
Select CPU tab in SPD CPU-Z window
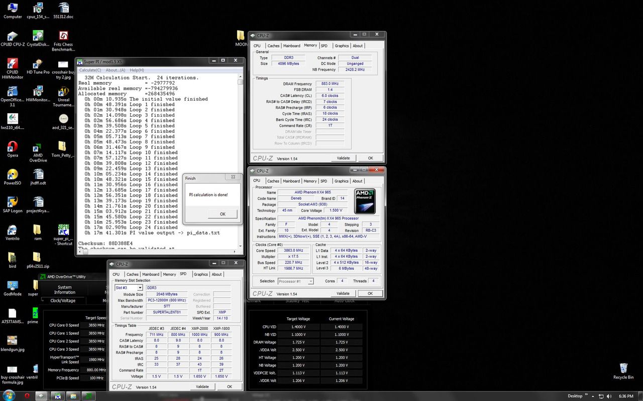[116, 274]
